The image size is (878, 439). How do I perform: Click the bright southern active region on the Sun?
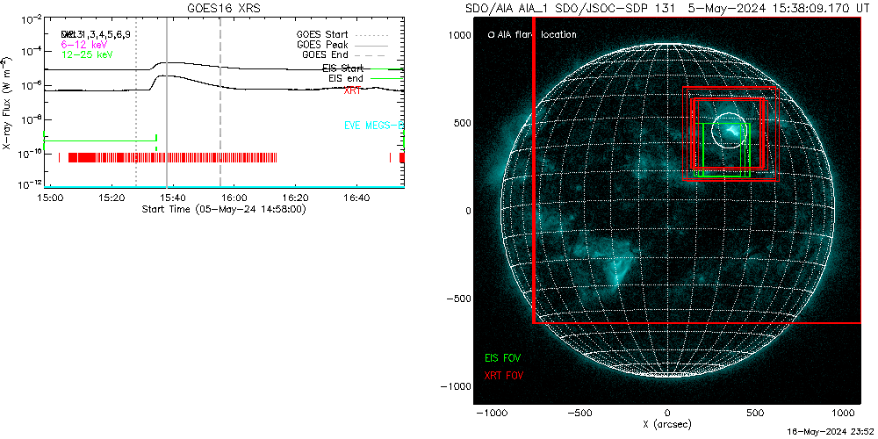616,270
